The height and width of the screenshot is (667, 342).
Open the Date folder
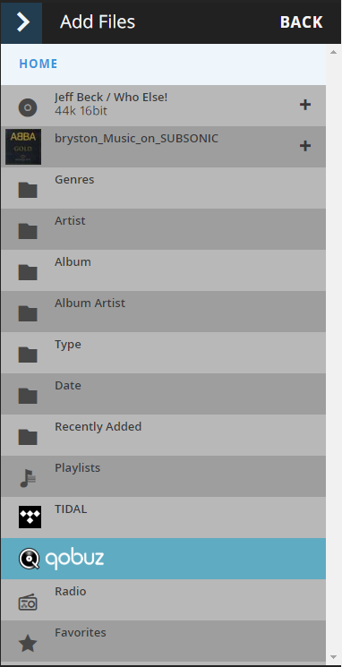(163, 394)
